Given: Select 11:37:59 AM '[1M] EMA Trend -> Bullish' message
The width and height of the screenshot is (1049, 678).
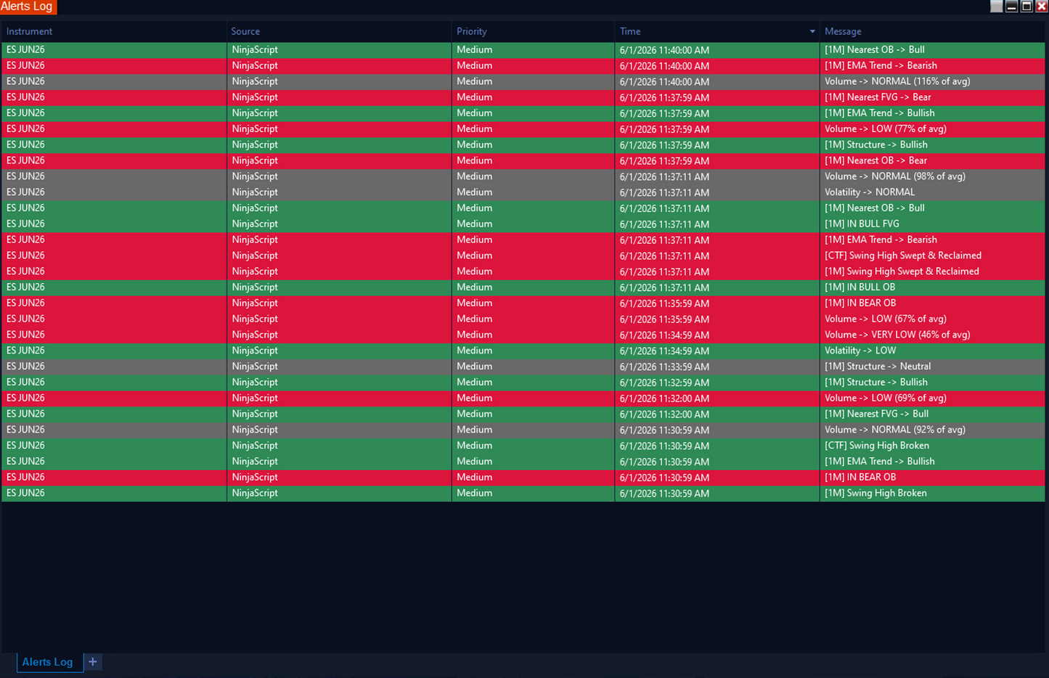Looking at the screenshot, I should coord(879,113).
